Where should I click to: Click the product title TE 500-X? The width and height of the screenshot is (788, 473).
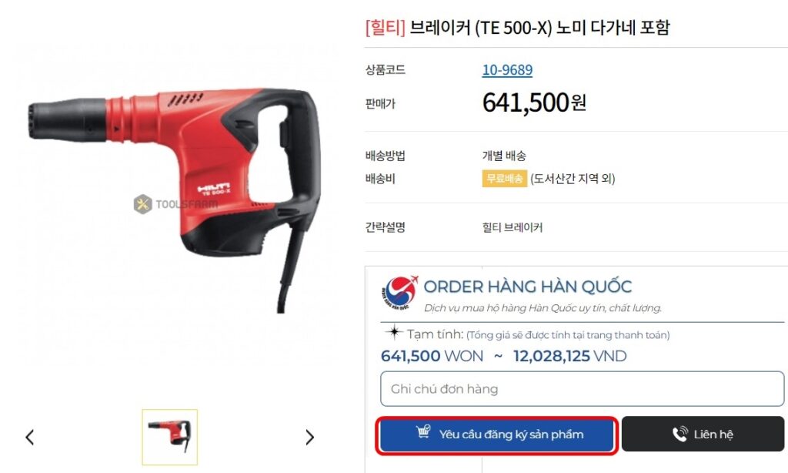tap(513, 28)
